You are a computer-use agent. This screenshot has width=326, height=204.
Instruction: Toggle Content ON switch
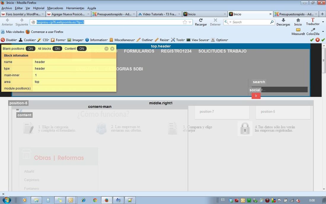point(82,49)
